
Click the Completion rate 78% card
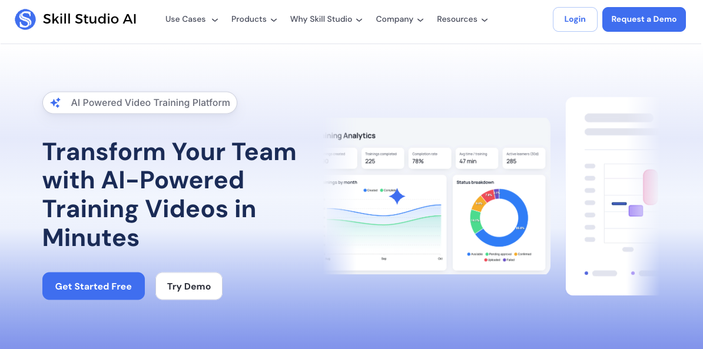[429, 158]
